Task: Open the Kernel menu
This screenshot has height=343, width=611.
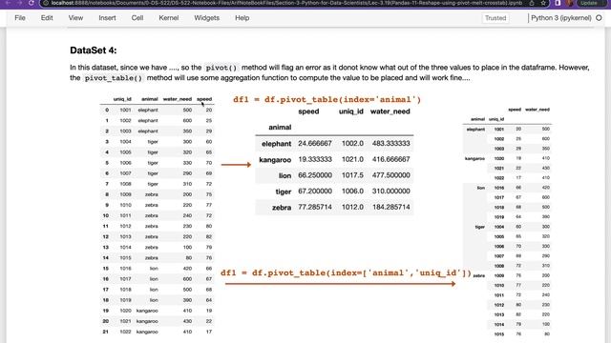Action: (x=169, y=18)
